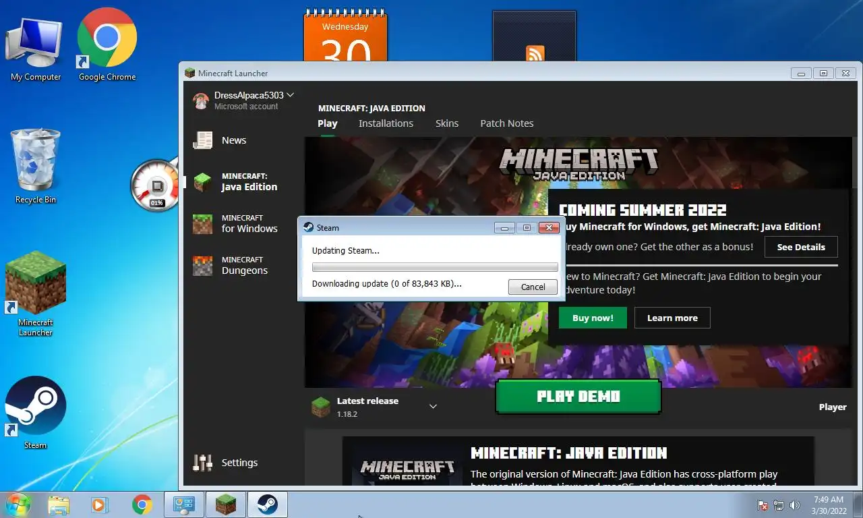Click the taskbar clock showing 7:49 AM

click(x=829, y=505)
